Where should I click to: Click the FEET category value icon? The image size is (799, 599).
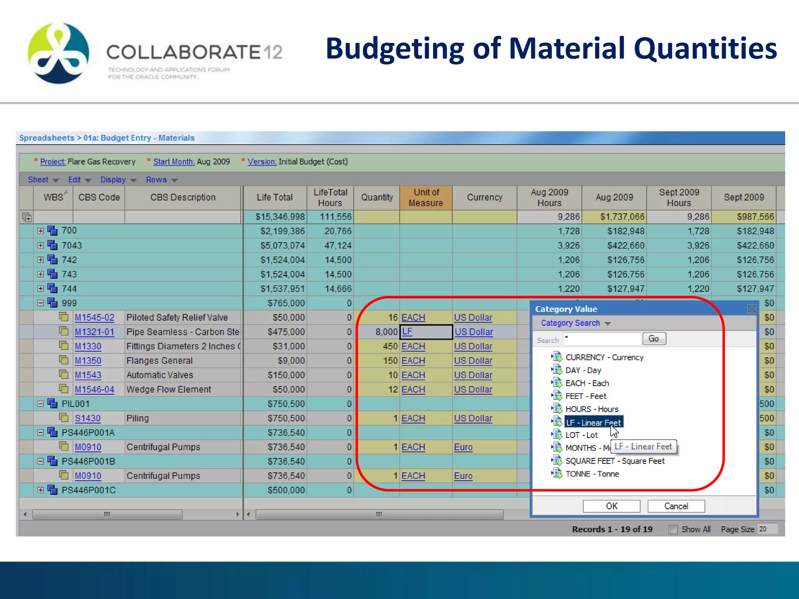[557, 396]
